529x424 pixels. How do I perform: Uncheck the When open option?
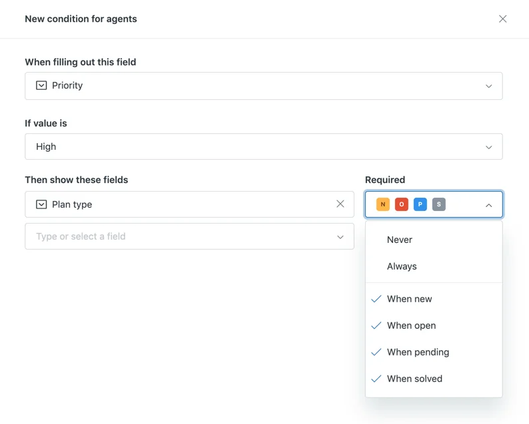click(x=434, y=325)
